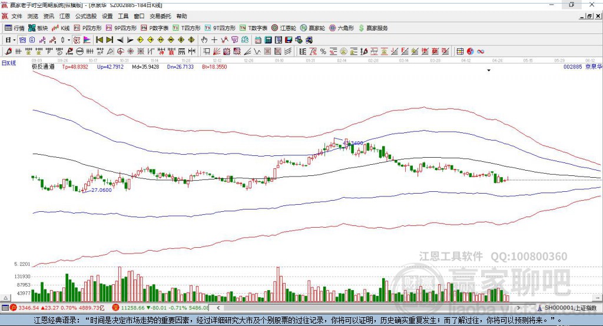Viewport: 603px width, 326px height.
Task: Open the 帮助 menu
Action: [181, 16]
